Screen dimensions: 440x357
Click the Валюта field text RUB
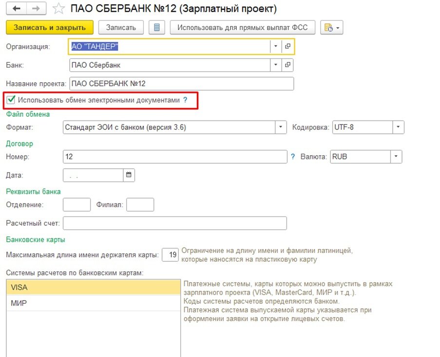[360, 157]
